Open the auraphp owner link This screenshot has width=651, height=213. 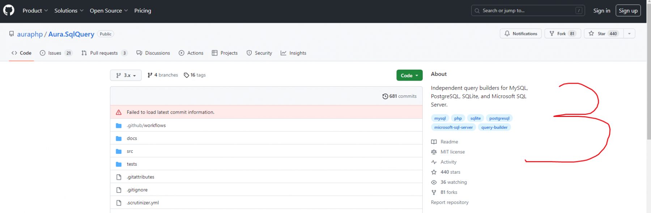[30, 34]
